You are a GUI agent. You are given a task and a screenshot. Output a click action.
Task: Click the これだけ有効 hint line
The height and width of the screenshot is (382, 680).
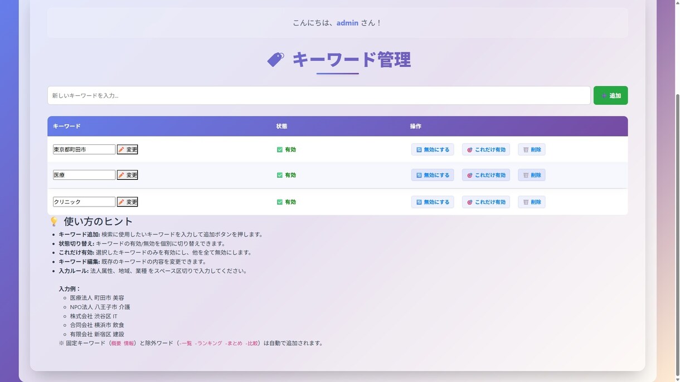click(x=156, y=252)
